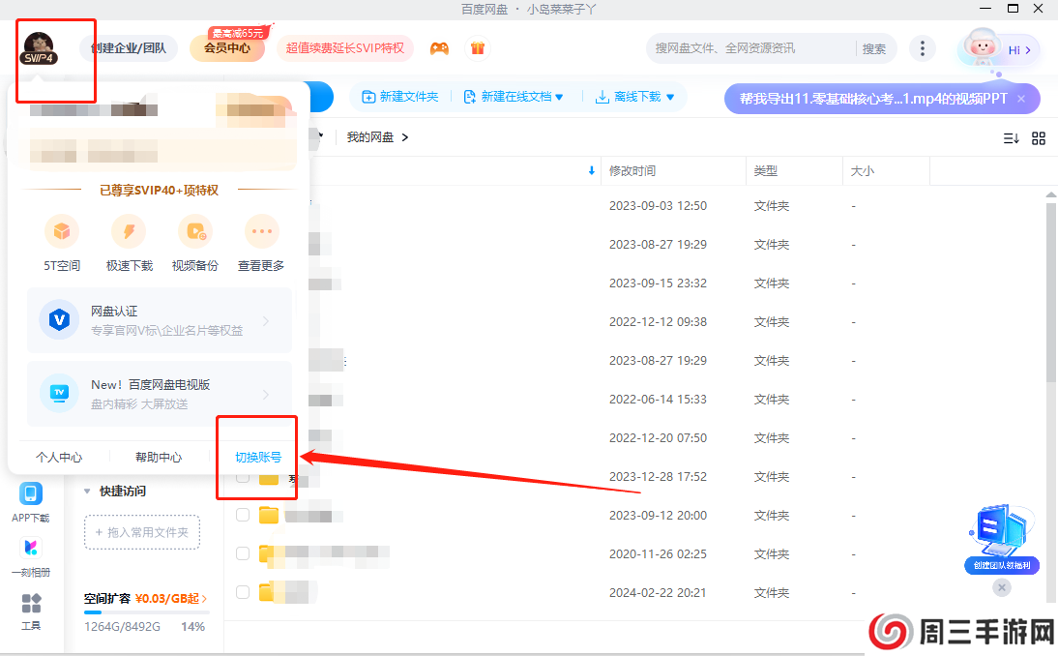The width and height of the screenshot is (1058, 656).
Task: Tick checkbox for folder dated 2024-02-22
Action: point(243,592)
